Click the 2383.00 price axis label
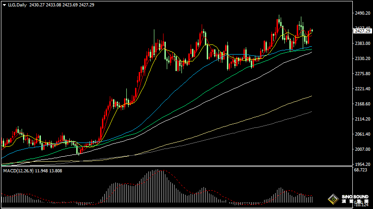The image size is (373, 209). tap(362, 44)
